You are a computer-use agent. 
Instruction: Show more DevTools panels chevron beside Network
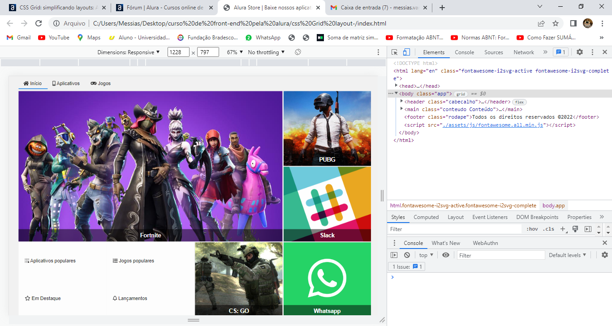[x=545, y=52]
